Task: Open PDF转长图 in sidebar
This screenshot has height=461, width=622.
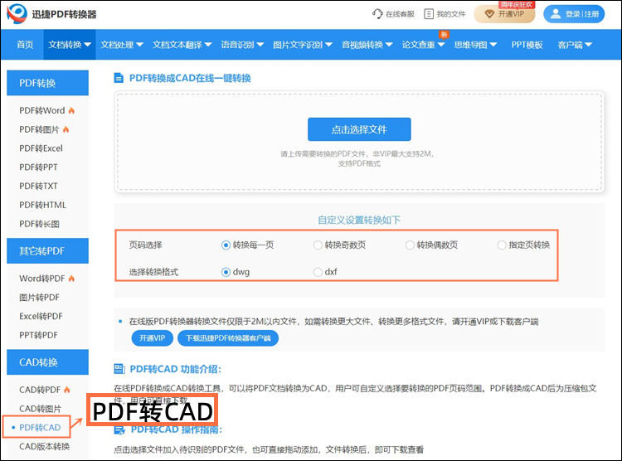Action: (x=39, y=224)
